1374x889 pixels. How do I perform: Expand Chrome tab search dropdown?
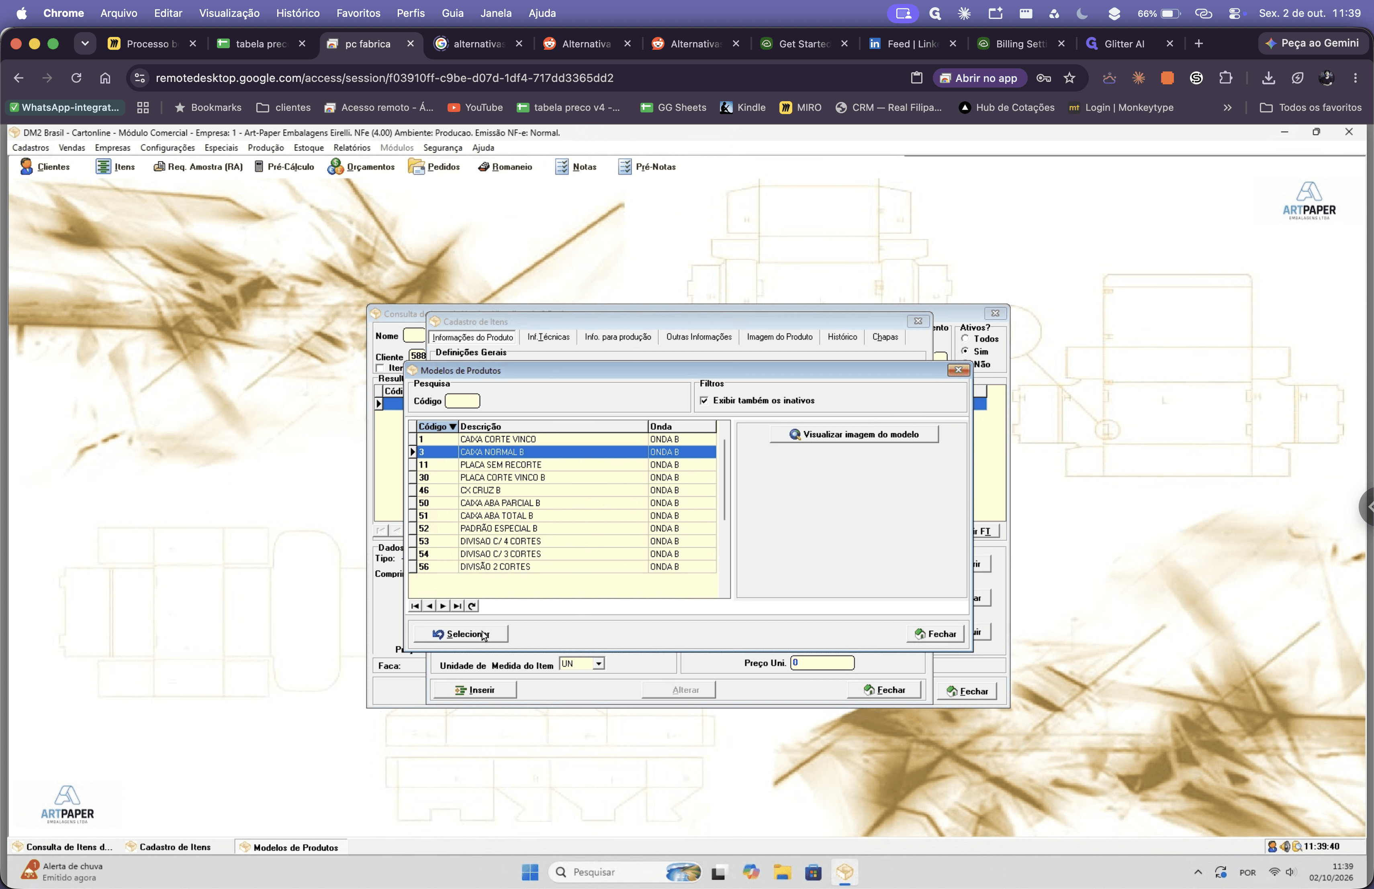pos(85,43)
